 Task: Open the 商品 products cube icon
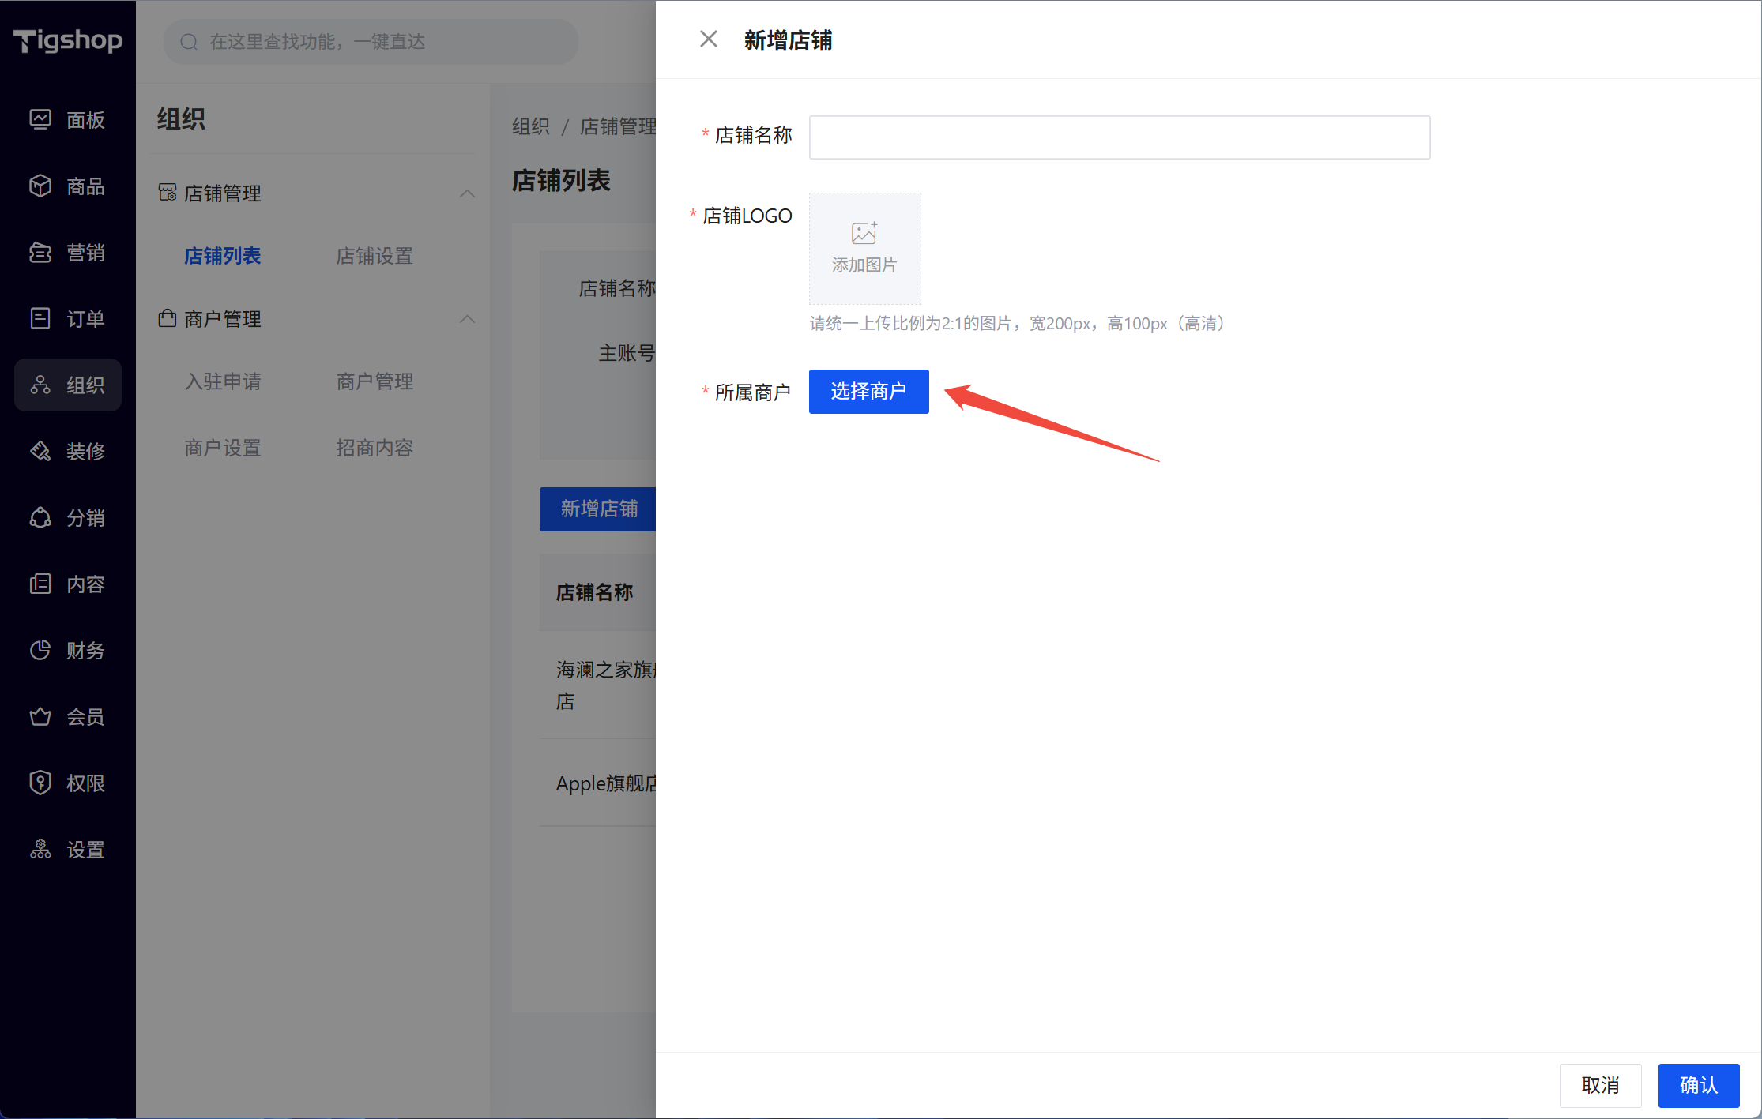[x=40, y=186]
